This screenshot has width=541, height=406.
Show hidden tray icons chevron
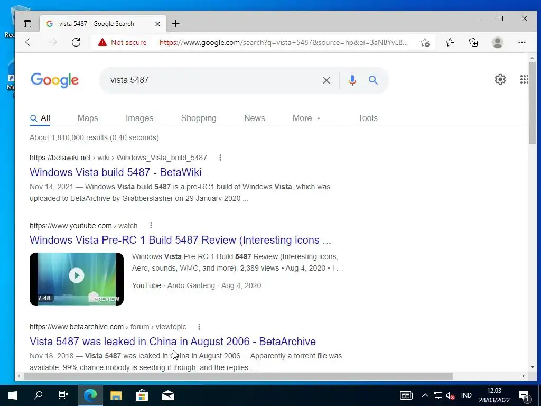click(425, 395)
